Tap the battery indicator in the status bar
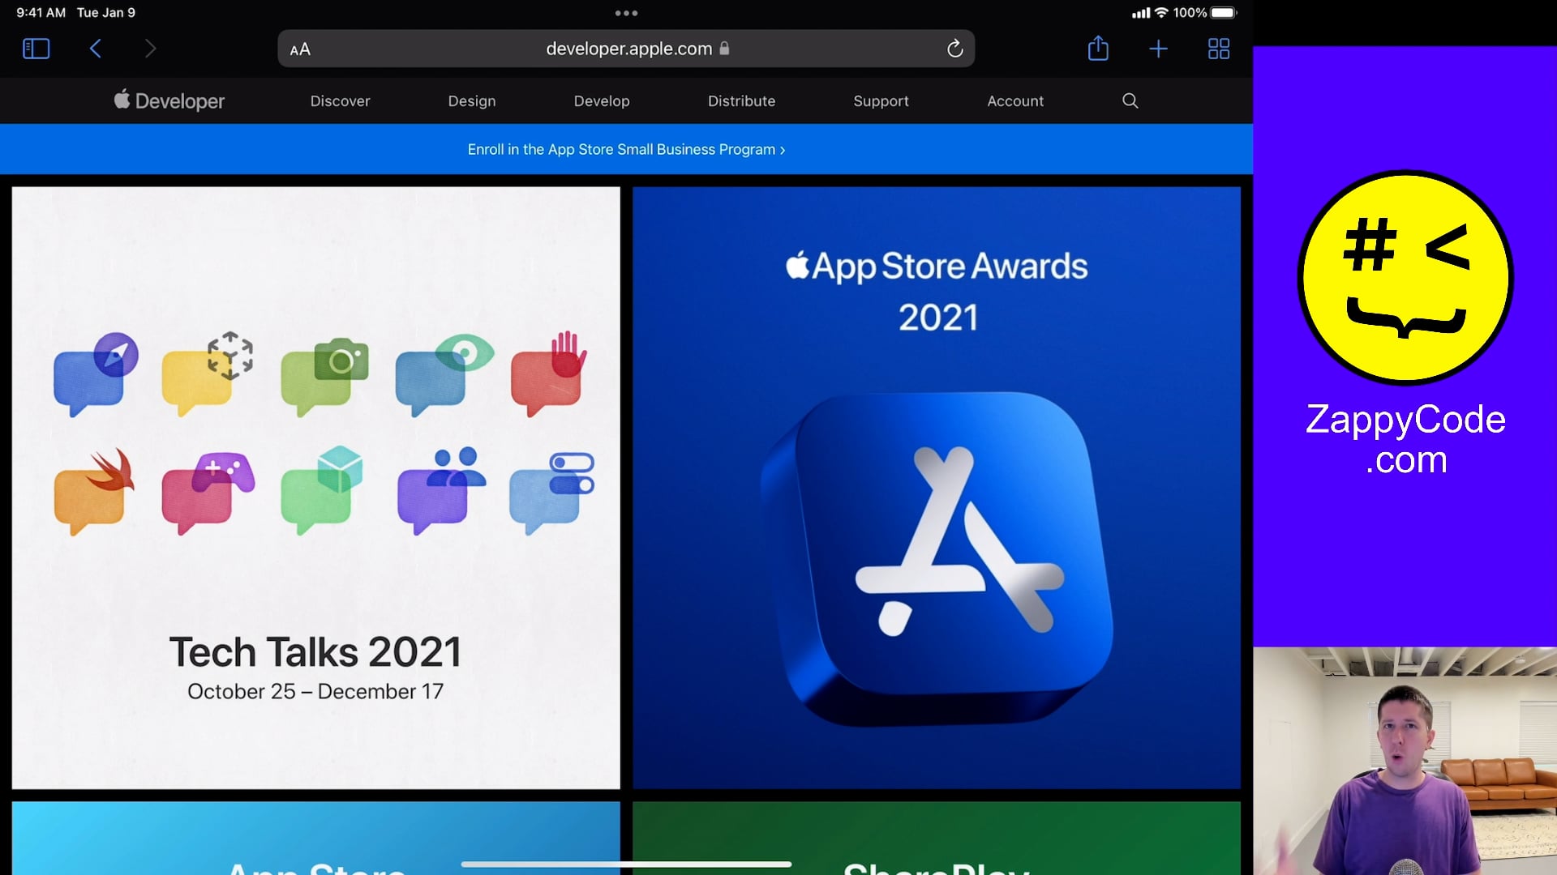The height and width of the screenshot is (875, 1557). 1224,13
